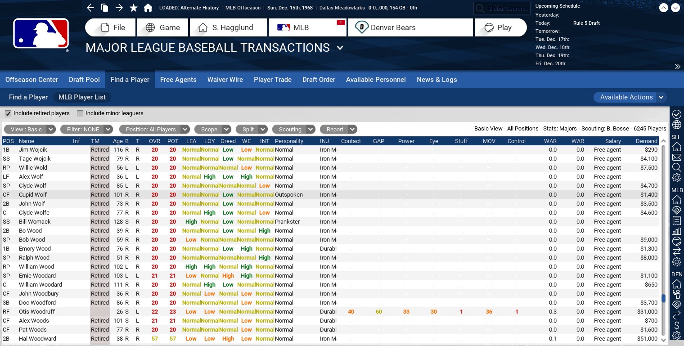Open the Game menu button
The height and width of the screenshot is (346, 684).
tap(162, 27)
